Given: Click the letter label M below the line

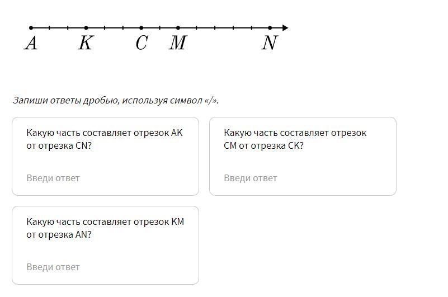Looking at the screenshot, I should coord(177,43).
